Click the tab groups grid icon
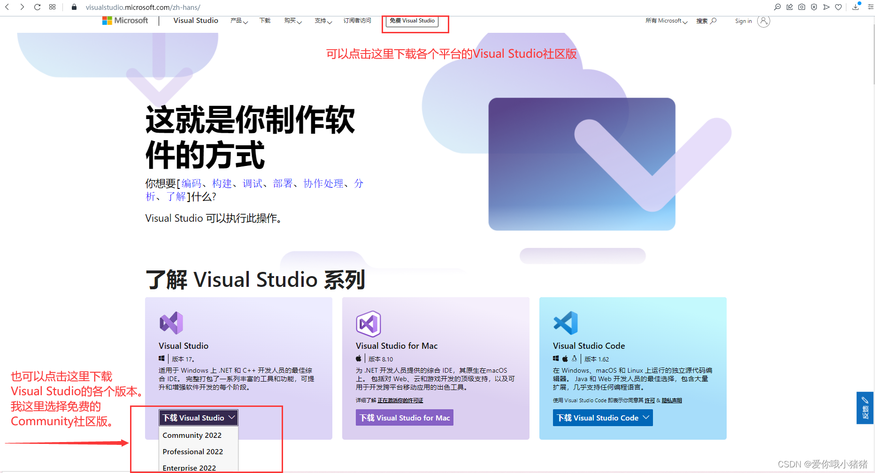Image resolution: width=875 pixels, height=473 pixels. click(52, 7)
